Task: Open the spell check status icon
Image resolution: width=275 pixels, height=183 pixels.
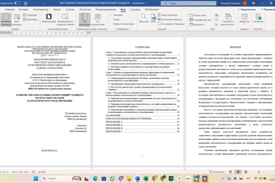Action: pyautogui.click(x=34, y=172)
